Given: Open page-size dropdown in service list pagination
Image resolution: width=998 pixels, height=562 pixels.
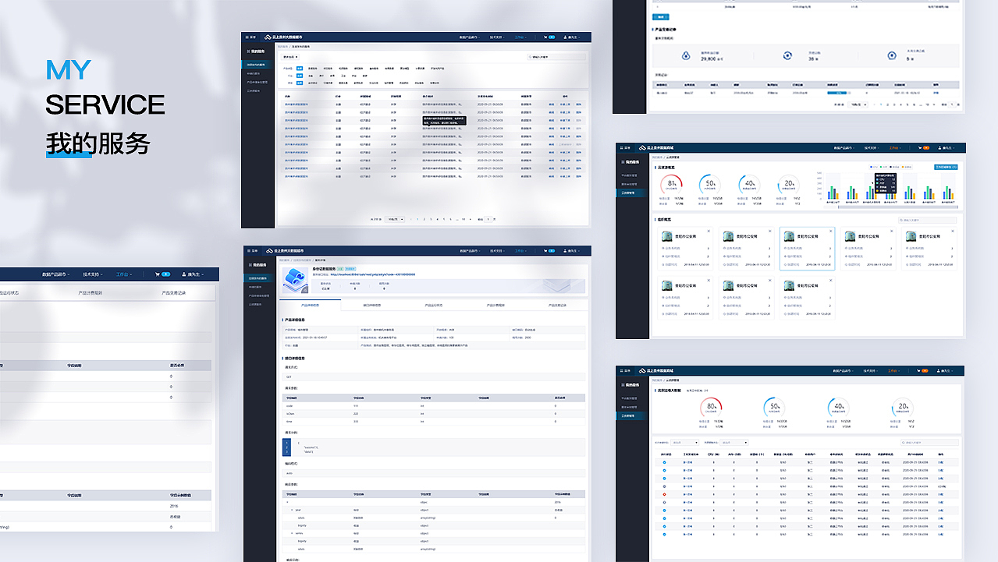Looking at the screenshot, I should 396,219.
